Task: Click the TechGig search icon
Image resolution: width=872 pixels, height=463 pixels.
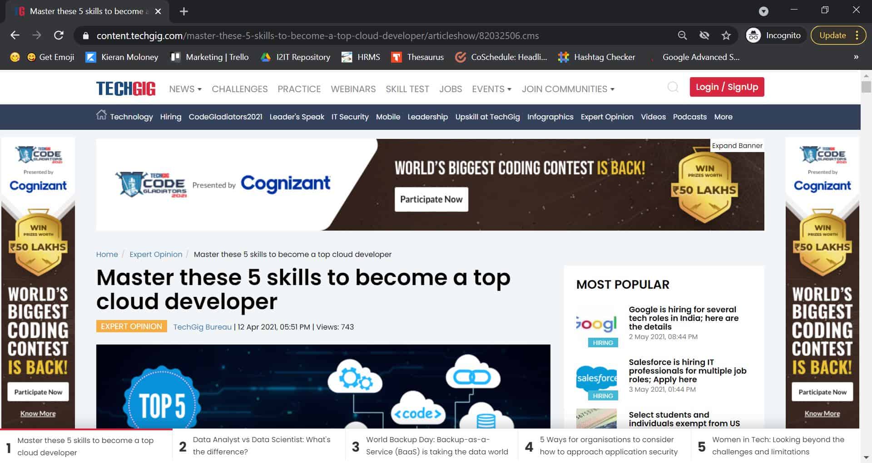Action: click(x=673, y=87)
